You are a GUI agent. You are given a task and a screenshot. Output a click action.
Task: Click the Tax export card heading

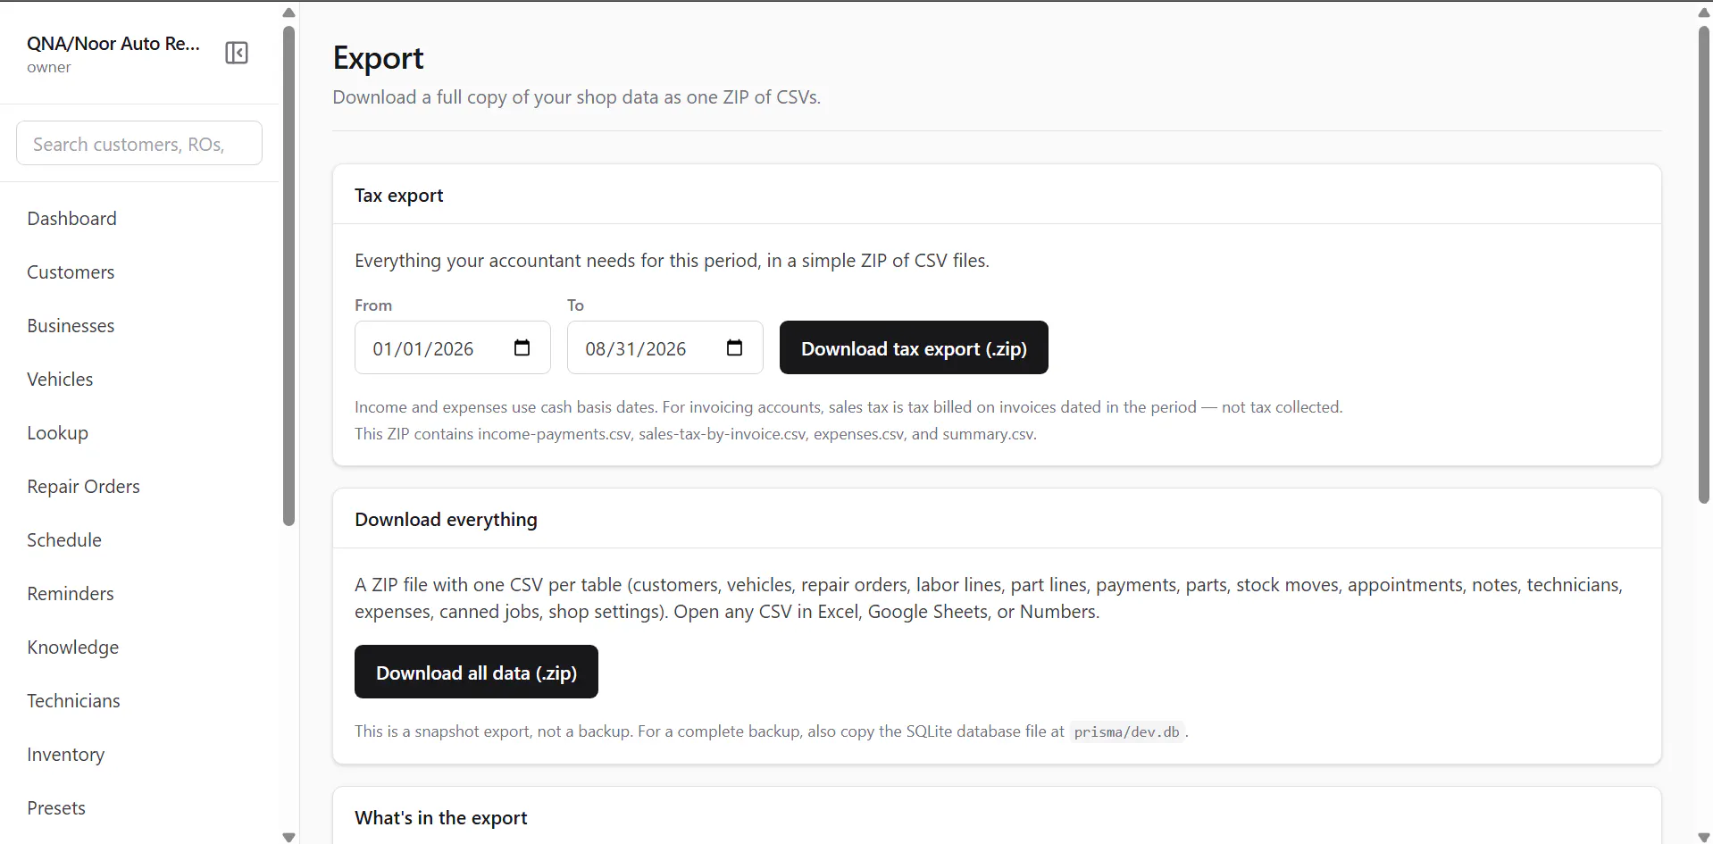pyautogui.click(x=398, y=196)
